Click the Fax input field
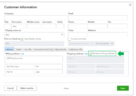The width and height of the screenshot is (136, 96). (x=117, y=26)
